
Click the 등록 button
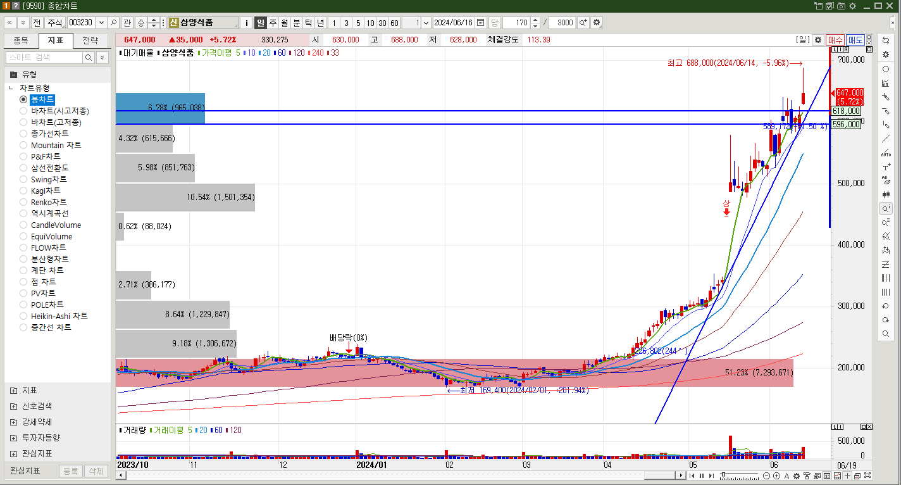coord(71,471)
